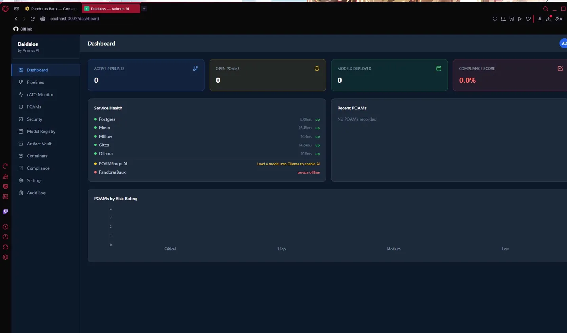
Task: Open the Audit Log from the sidebar
Action: click(36, 193)
